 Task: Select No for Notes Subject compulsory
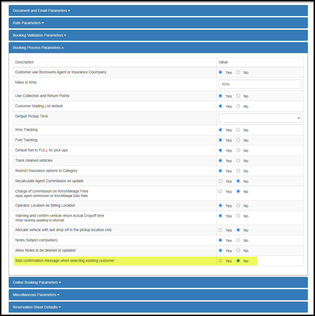pyautogui.click(x=238, y=240)
